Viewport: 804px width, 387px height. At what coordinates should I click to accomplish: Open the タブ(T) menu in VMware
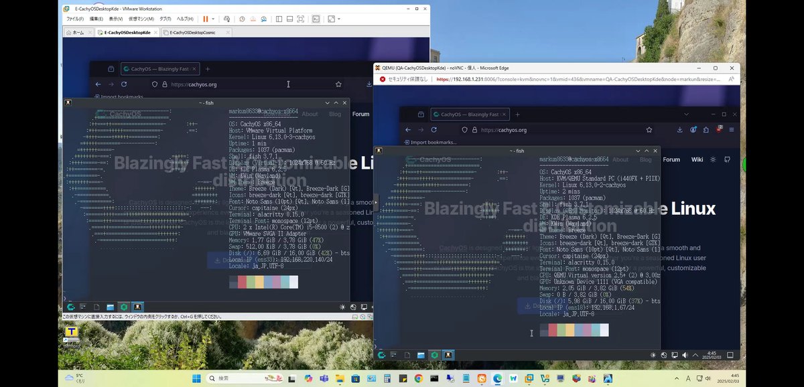[x=165, y=19]
